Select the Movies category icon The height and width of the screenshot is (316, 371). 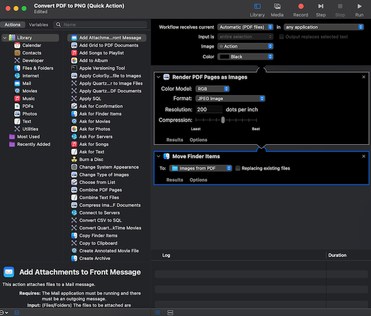pos(17,91)
